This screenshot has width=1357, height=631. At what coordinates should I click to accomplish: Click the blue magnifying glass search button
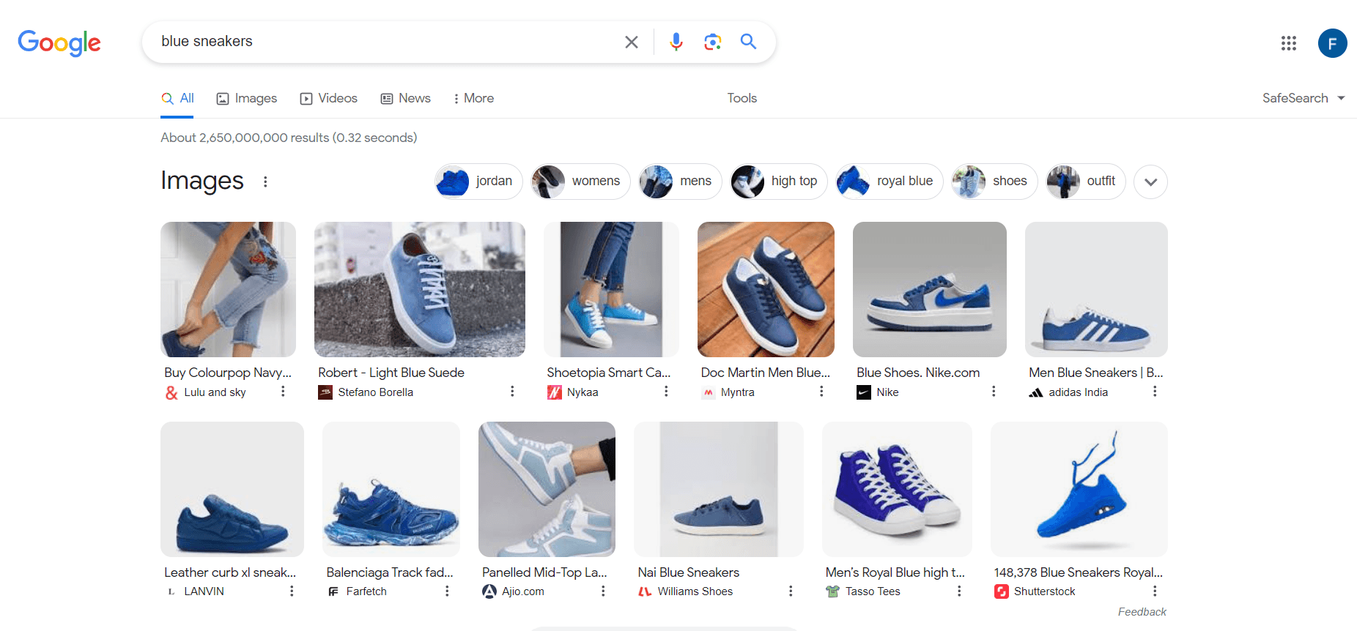coord(748,42)
